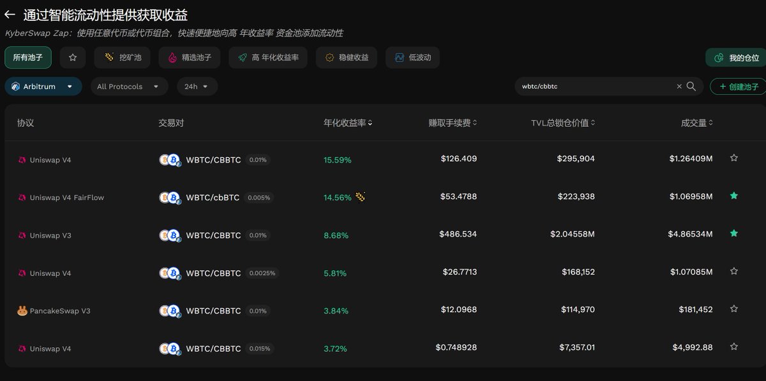The width and height of the screenshot is (766, 381).
Task: Toggle the star filter beside 所有池子
Action: (x=72, y=57)
